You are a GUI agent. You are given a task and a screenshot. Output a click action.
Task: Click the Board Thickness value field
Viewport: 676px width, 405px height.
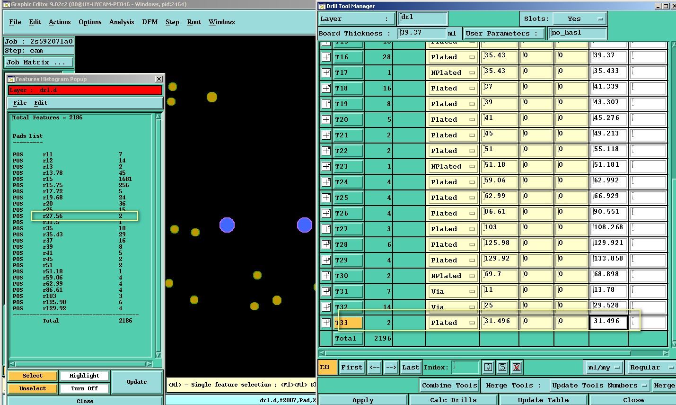422,33
